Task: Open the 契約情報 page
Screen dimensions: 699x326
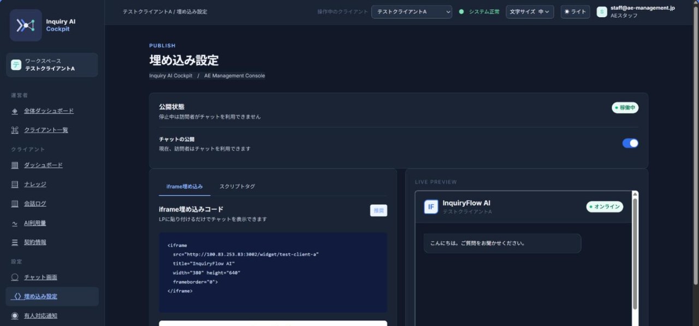Action: [35, 242]
